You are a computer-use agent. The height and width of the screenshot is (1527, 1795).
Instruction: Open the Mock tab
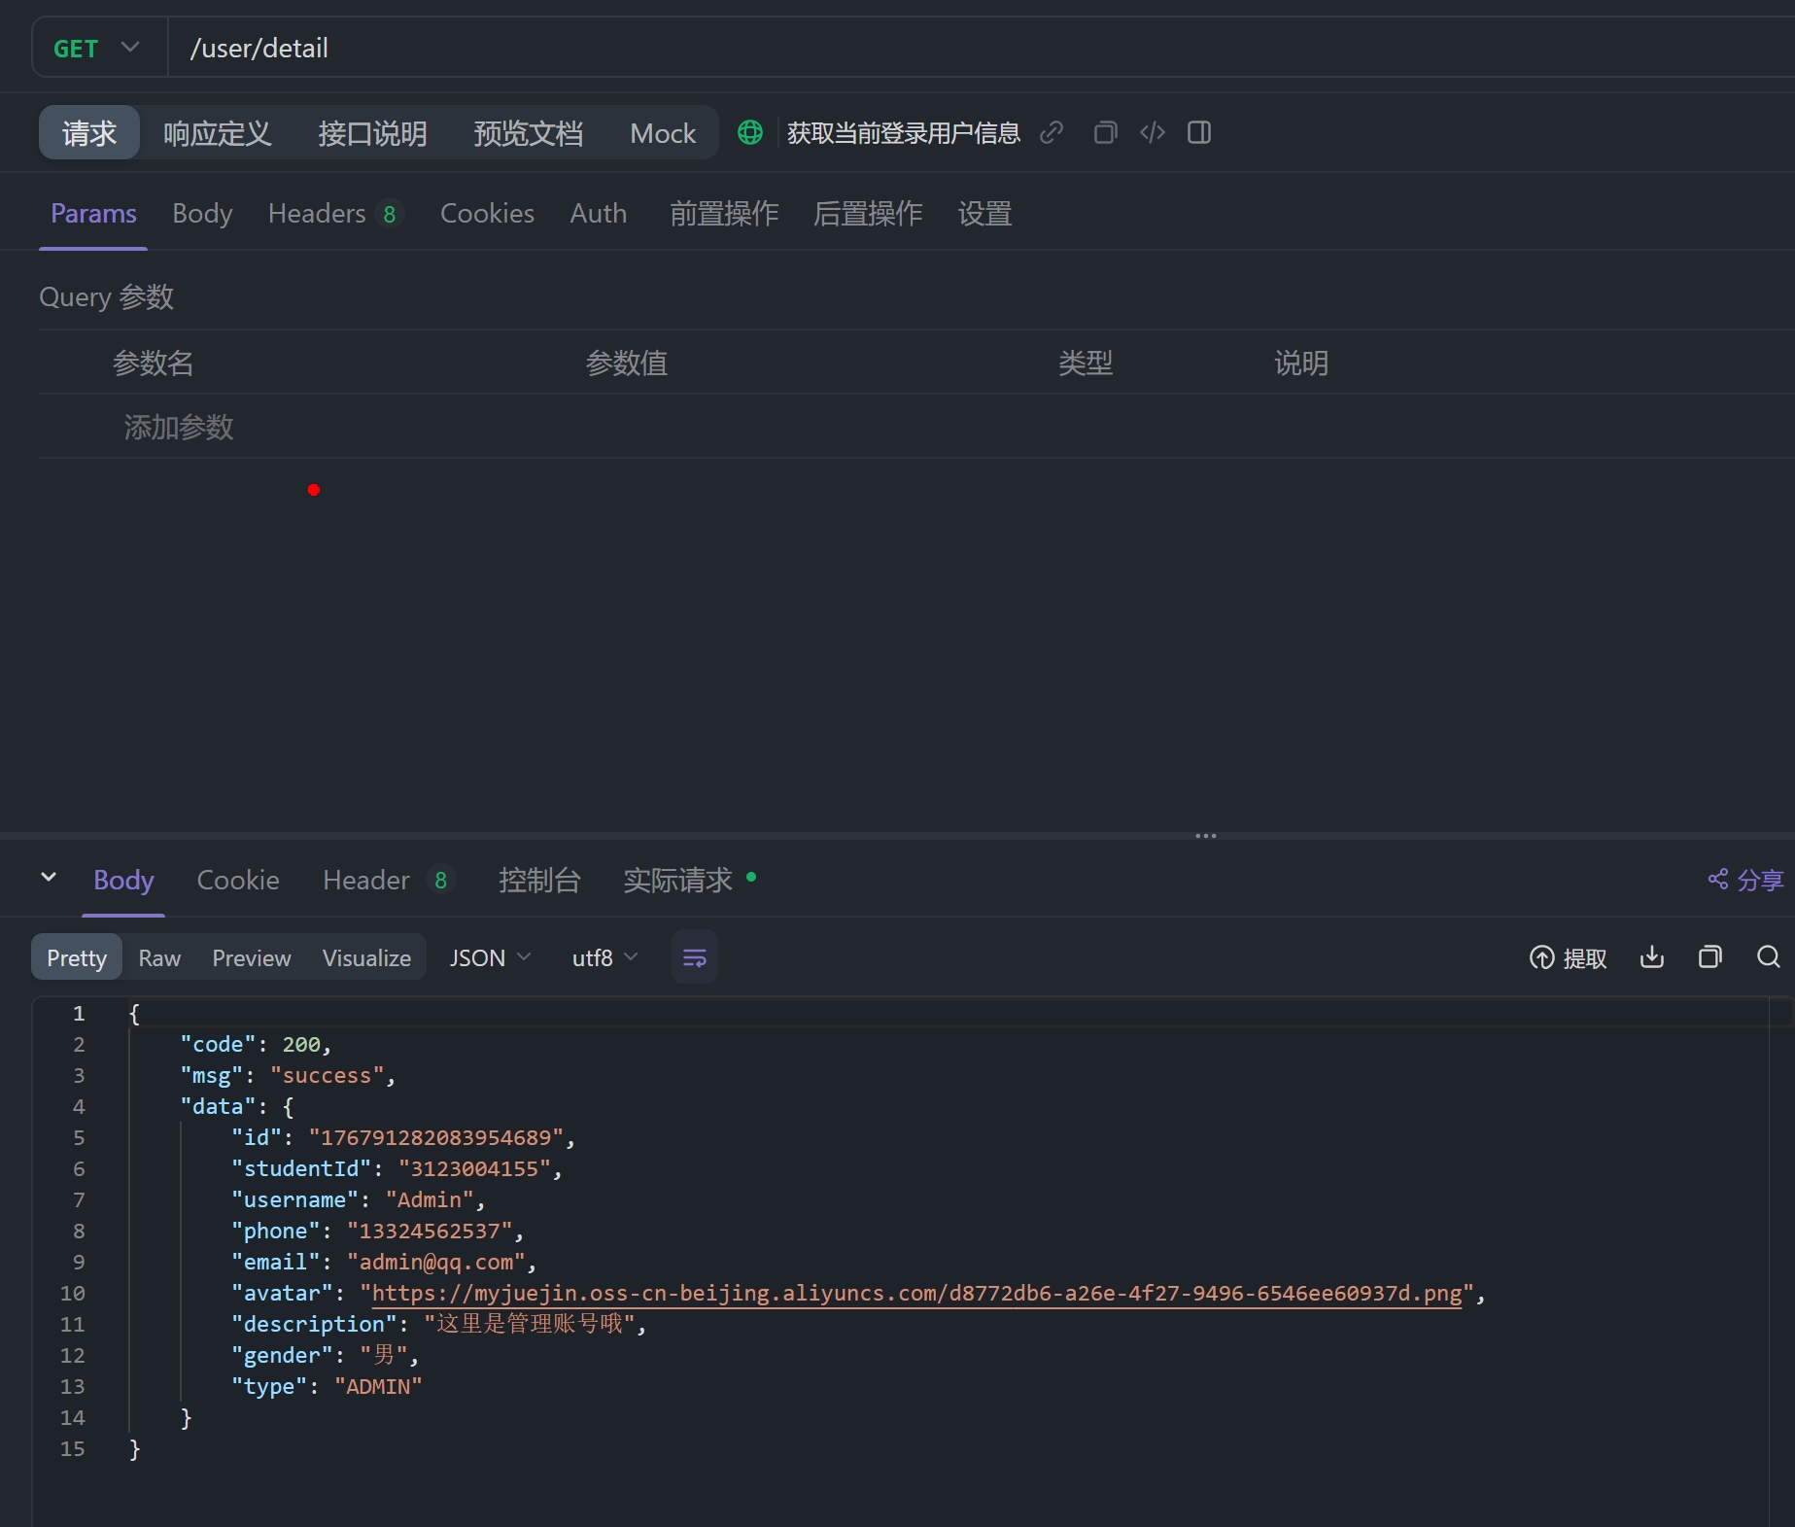(x=663, y=132)
